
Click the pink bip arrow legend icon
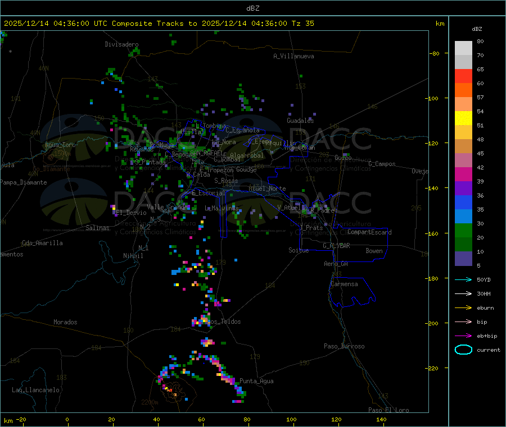(463, 322)
